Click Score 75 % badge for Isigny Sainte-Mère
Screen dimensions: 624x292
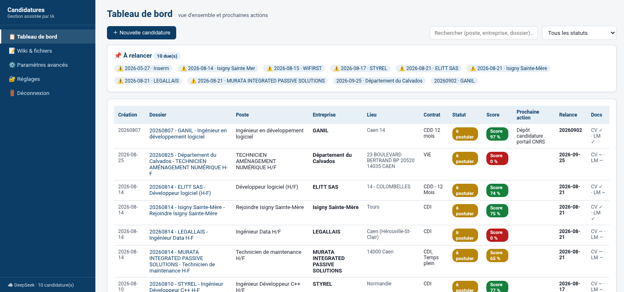497,211
